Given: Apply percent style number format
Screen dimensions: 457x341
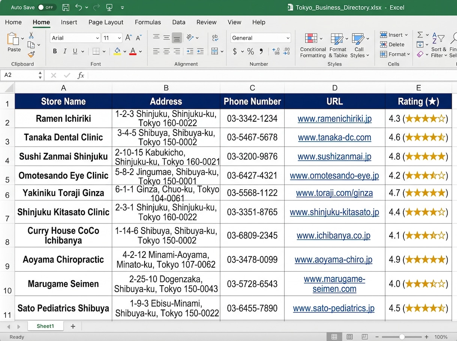Looking at the screenshot, I should (x=251, y=51).
